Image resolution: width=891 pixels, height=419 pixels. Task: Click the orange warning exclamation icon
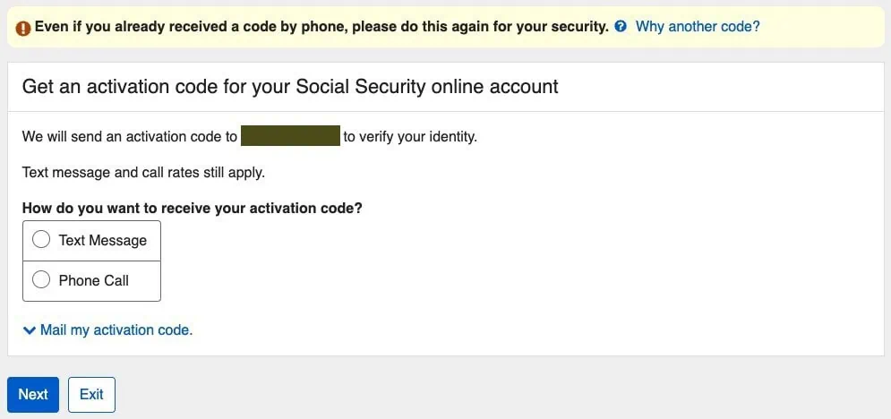[x=24, y=28]
